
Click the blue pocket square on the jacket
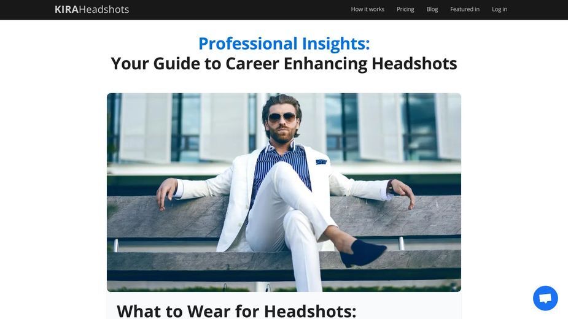[x=321, y=162]
